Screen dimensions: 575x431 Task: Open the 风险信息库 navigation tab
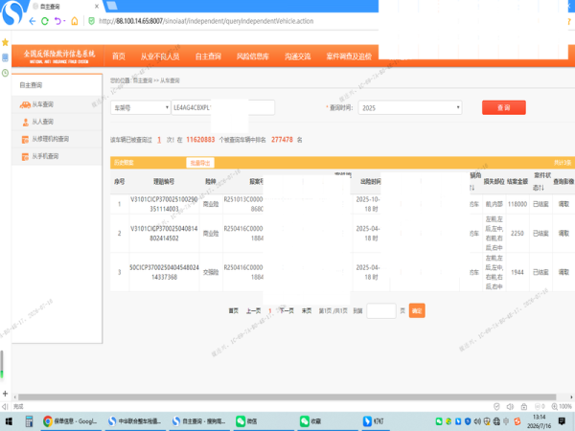pyautogui.click(x=253, y=57)
